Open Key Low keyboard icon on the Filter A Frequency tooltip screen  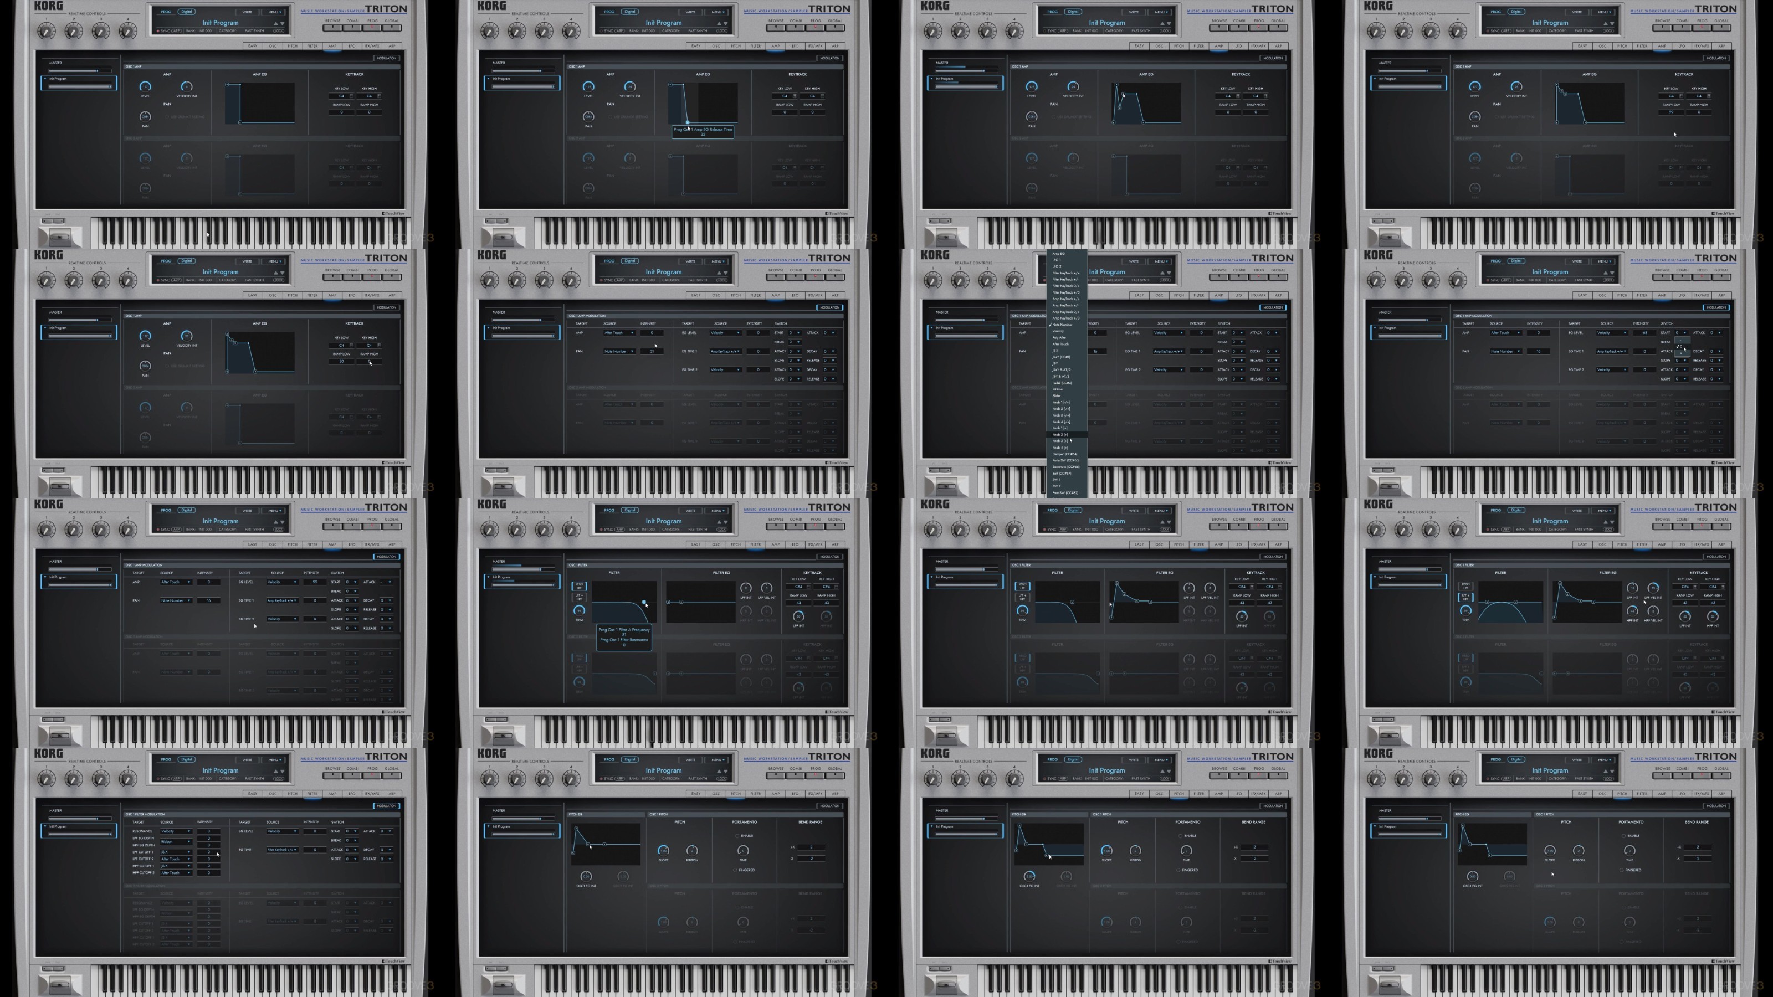coord(809,587)
